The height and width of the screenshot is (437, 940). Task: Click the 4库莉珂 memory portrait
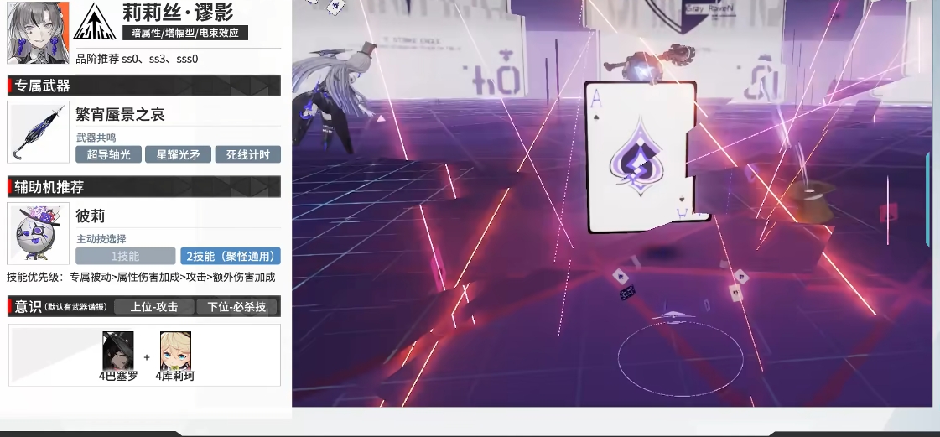(x=174, y=351)
